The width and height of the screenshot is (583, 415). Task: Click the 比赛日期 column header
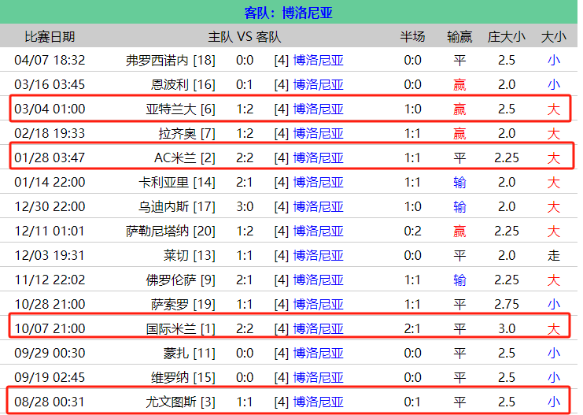tap(50, 36)
